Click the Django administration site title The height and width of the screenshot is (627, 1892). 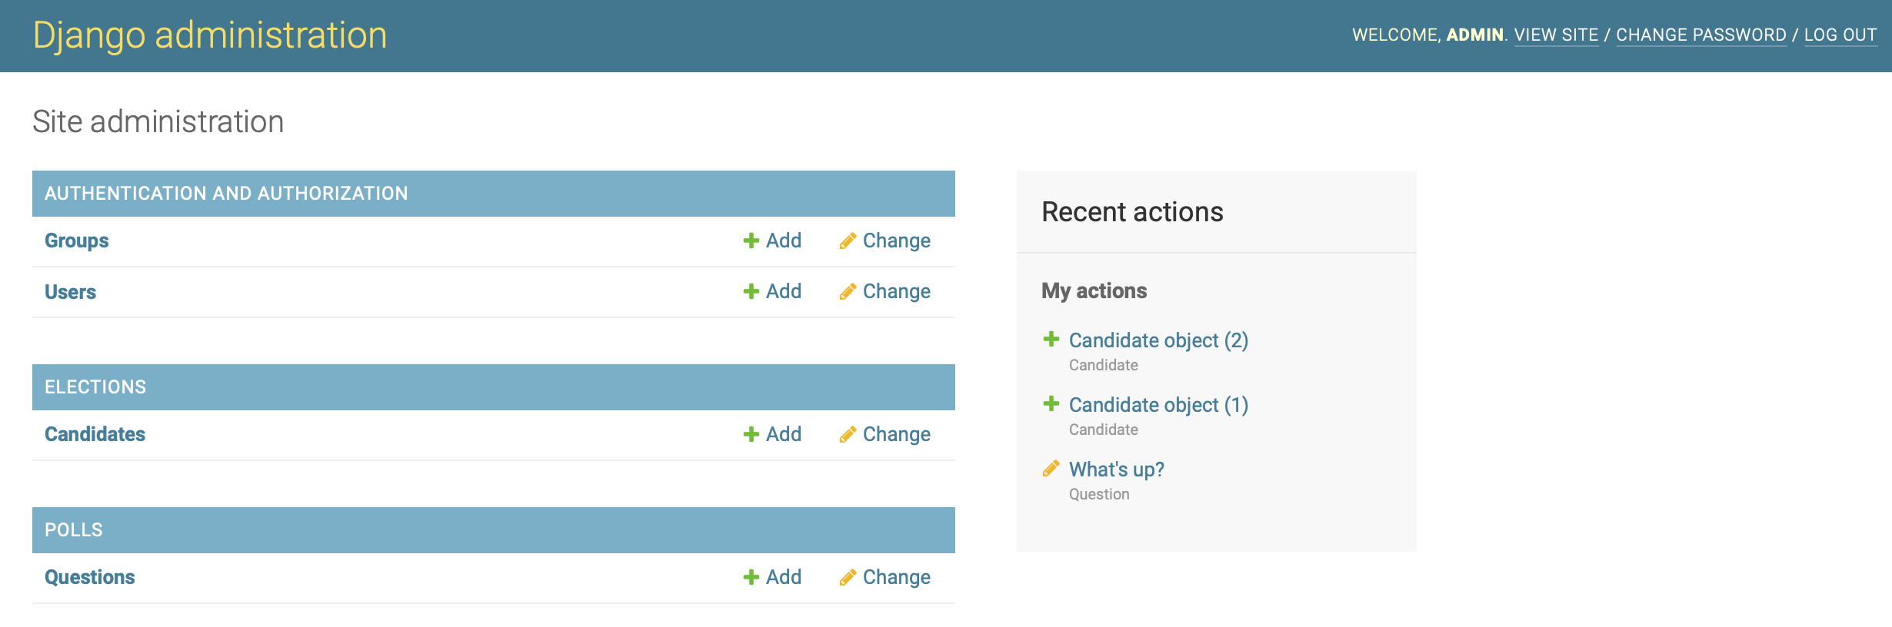tap(210, 35)
